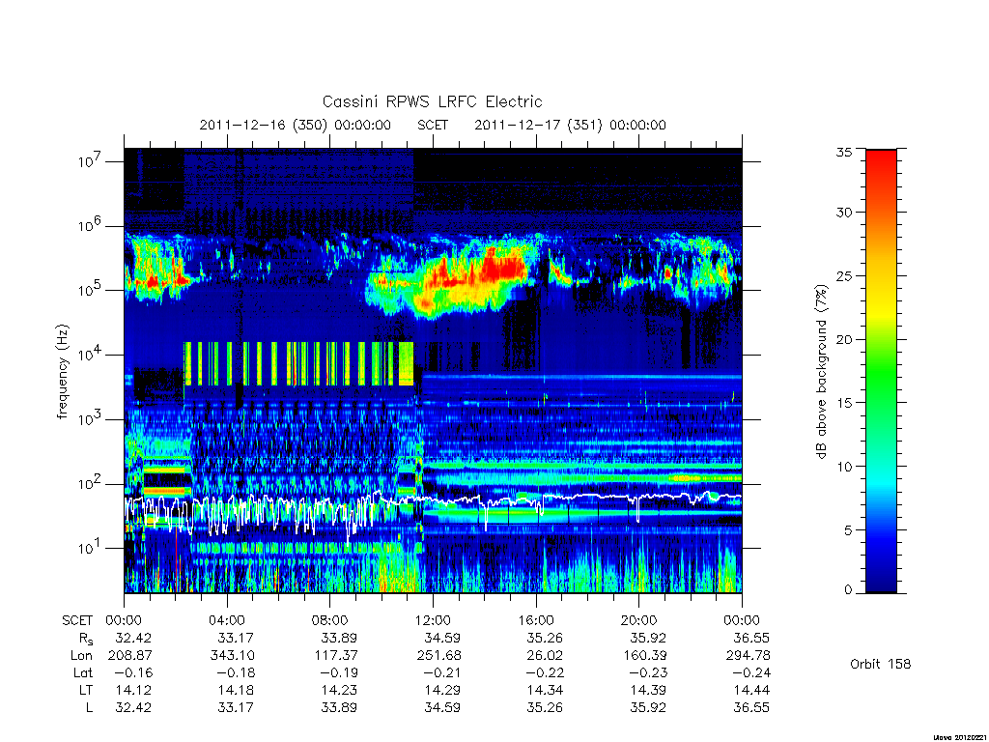989x742 pixels.
Task: Click the dB above background colorbar label
Action: pyautogui.click(x=821, y=372)
